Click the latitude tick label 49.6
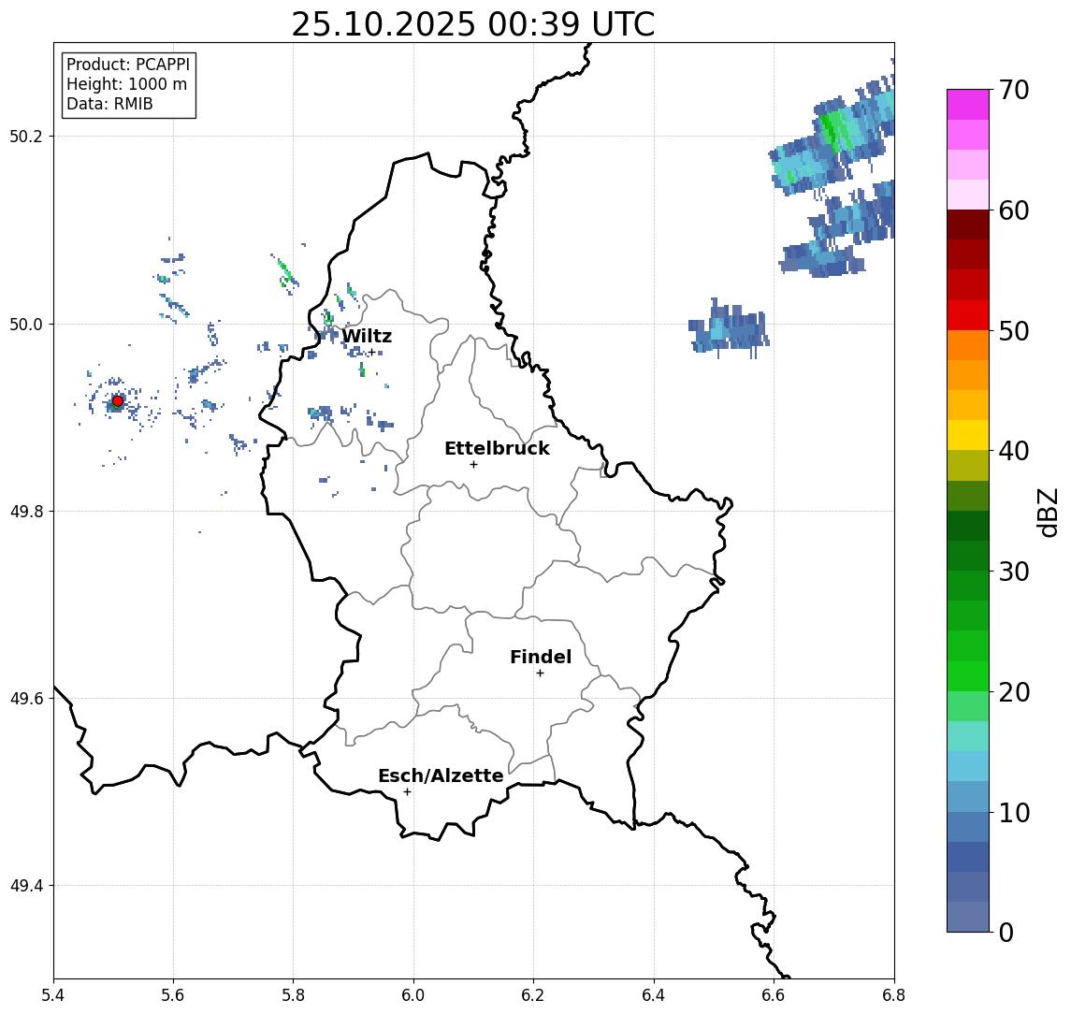 click(x=26, y=699)
